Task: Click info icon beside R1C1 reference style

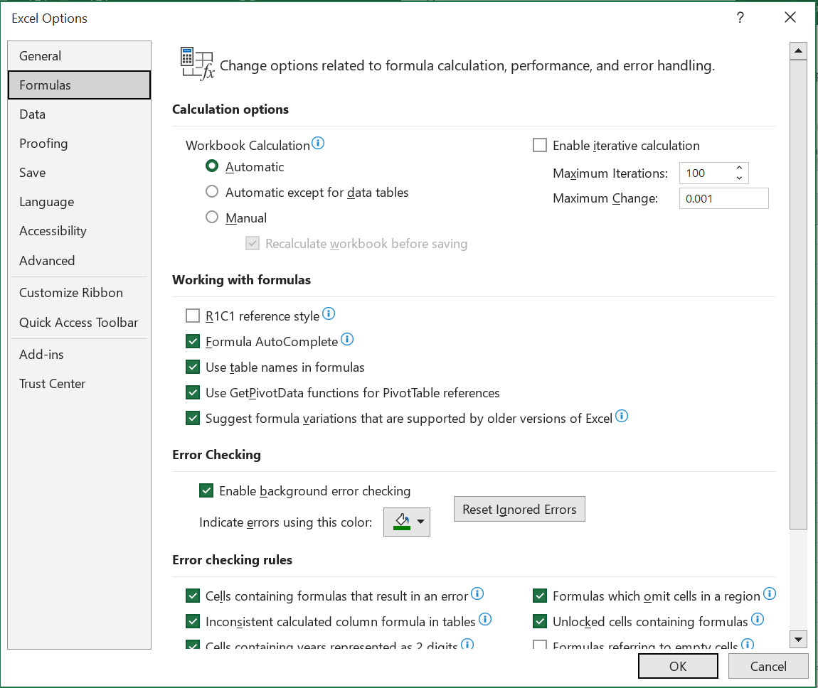Action: pos(329,314)
